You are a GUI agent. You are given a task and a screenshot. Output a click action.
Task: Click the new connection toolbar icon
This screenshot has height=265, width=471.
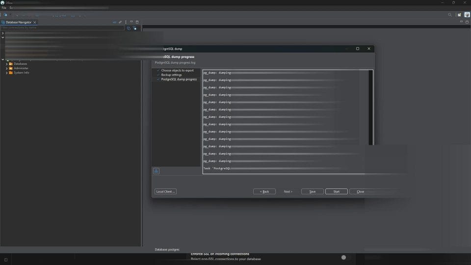point(5,15)
